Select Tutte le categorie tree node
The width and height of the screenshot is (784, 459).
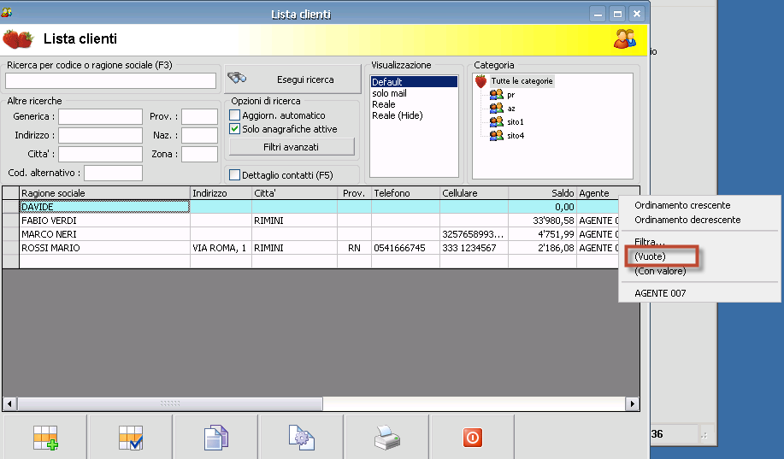522,81
